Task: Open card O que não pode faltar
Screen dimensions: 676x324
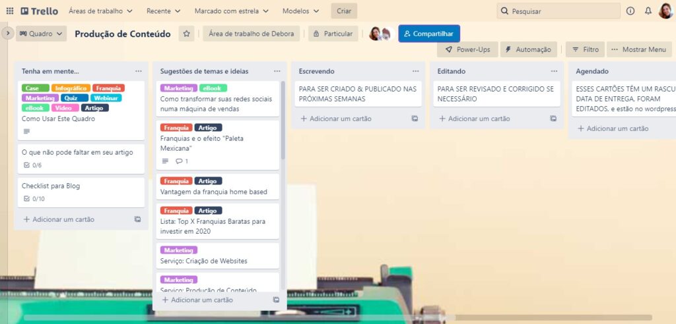Action: pos(81,159)
